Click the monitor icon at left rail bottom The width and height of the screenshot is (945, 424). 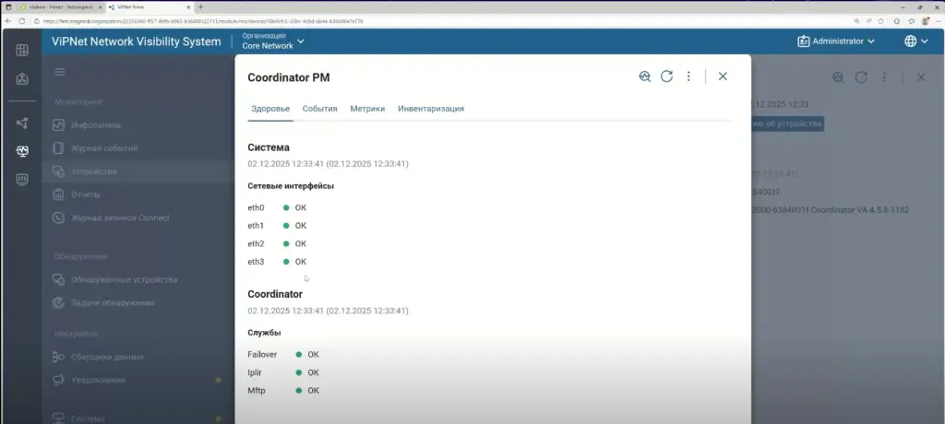[22, 180]
